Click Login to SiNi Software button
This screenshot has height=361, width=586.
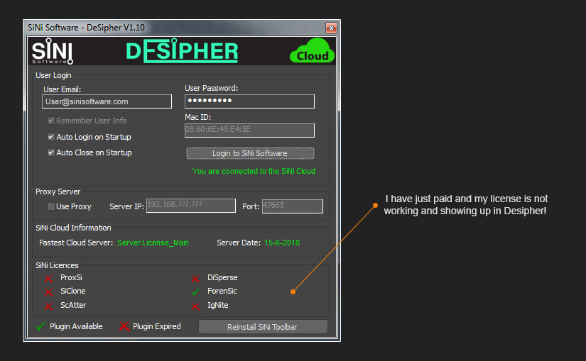[250, 153]
